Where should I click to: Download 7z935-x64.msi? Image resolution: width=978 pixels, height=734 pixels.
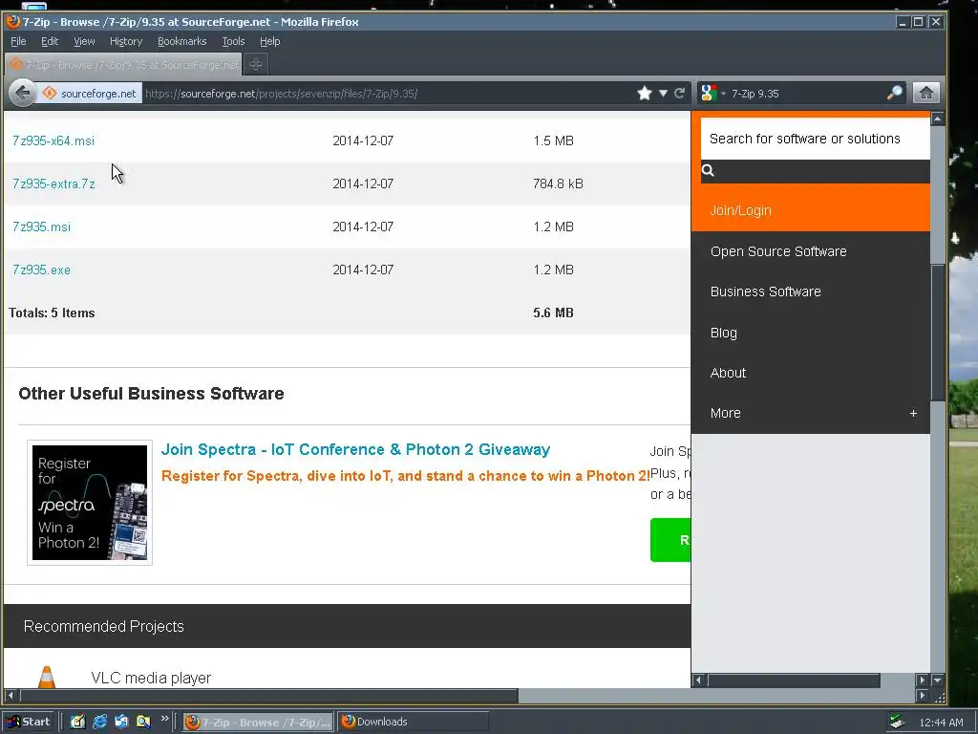53,141
